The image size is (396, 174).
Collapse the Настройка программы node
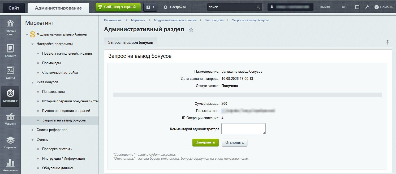coord(32,44)
